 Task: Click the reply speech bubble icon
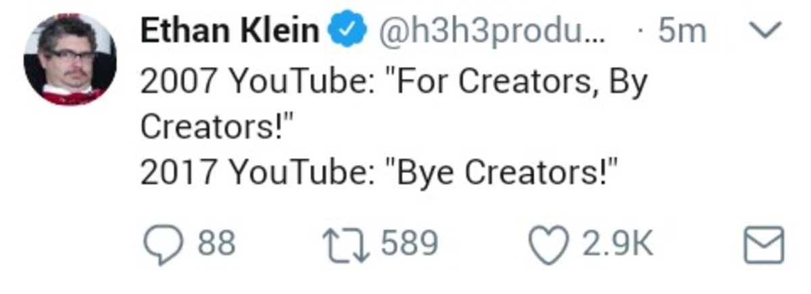[164, 244]
